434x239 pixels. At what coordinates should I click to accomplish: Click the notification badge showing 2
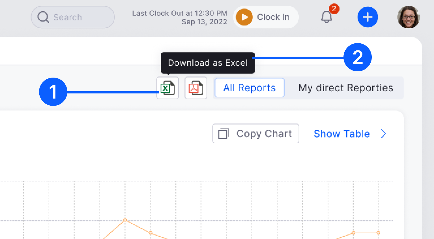pyautogui.click(x=334, y=9)
